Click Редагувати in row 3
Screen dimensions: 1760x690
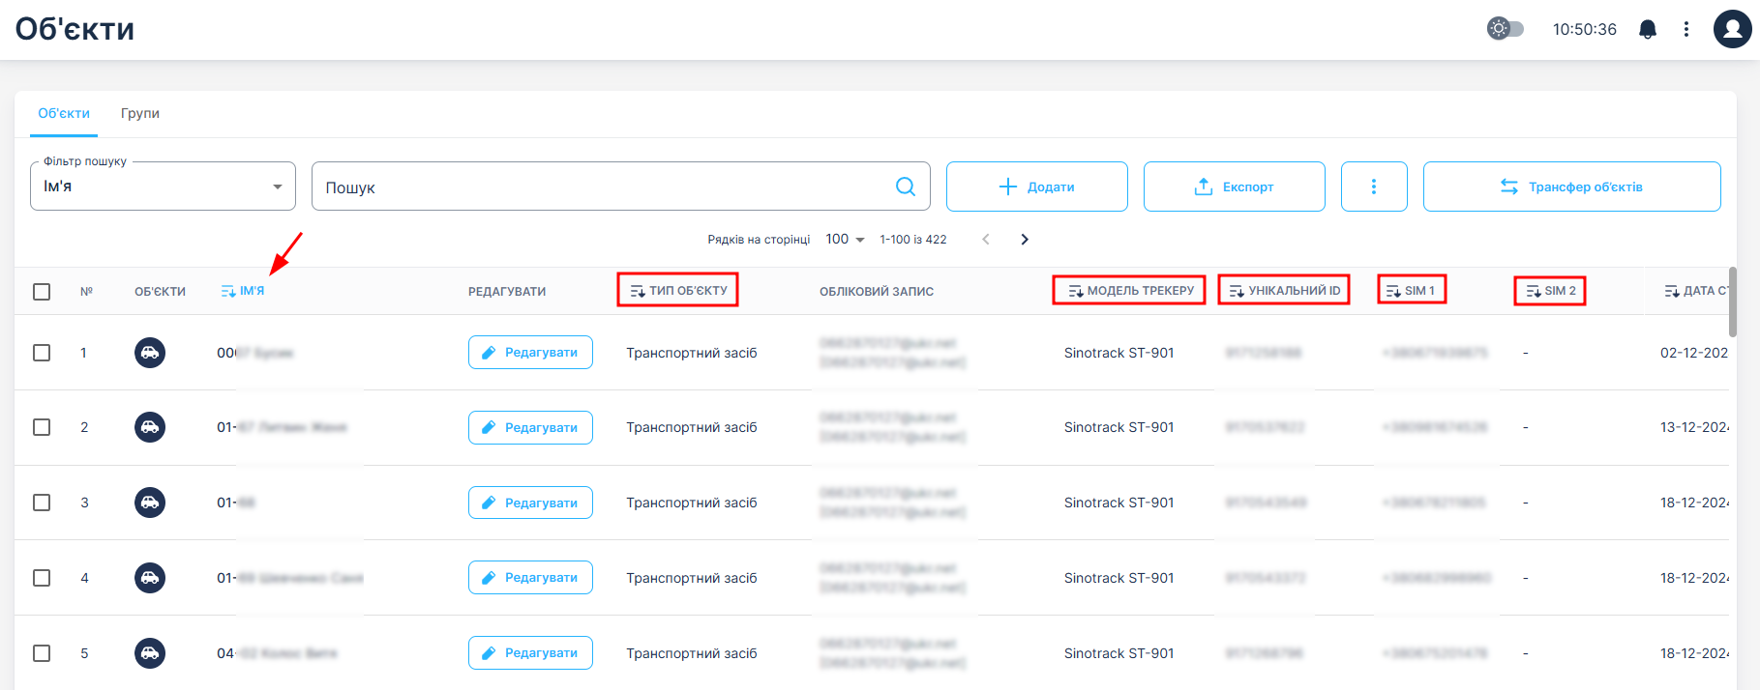[x=530, y=503]
